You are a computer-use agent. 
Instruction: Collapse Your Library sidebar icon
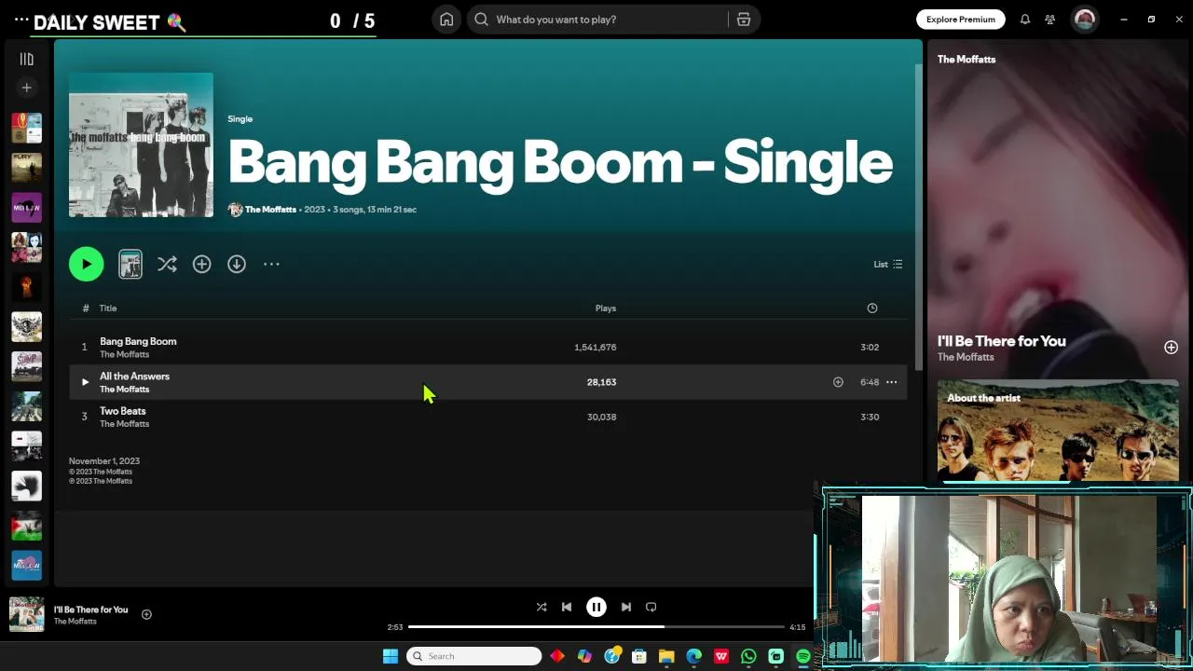[26, 59]
